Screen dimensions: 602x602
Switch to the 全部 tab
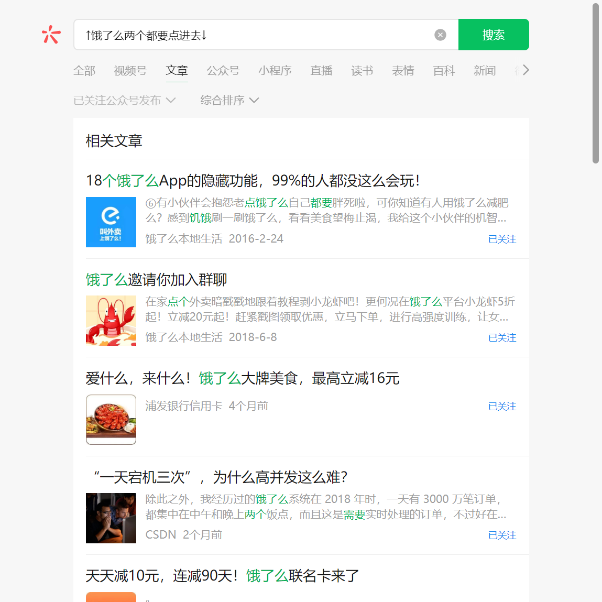pos(84,71)
